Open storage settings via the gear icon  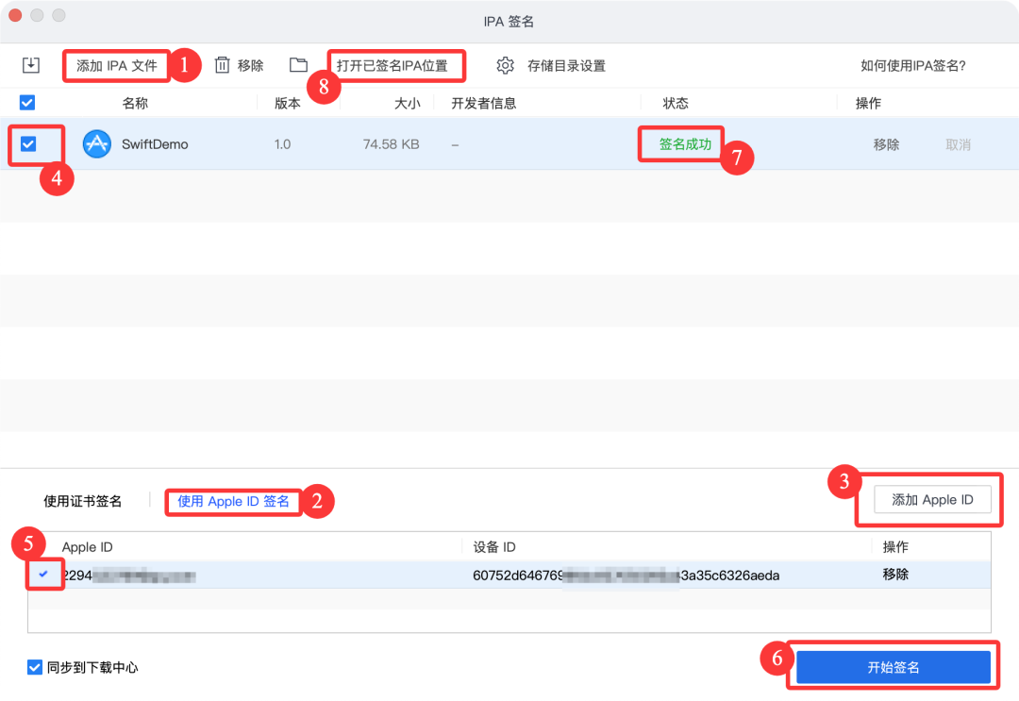point(505,65)
